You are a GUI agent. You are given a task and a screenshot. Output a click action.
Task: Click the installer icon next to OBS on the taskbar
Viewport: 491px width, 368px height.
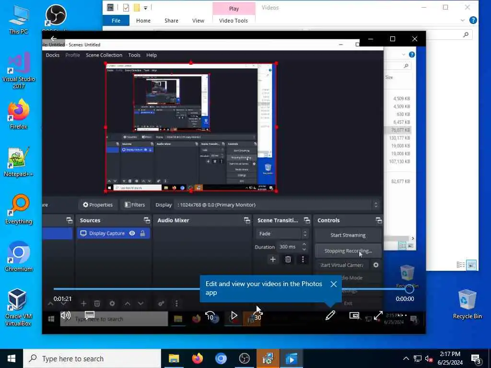(268, 358)
